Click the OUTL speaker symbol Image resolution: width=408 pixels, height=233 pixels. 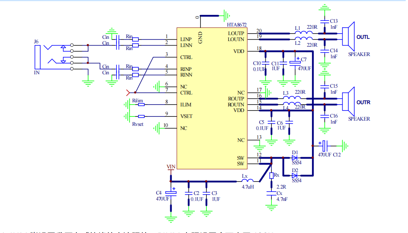(x=348, y=37)
